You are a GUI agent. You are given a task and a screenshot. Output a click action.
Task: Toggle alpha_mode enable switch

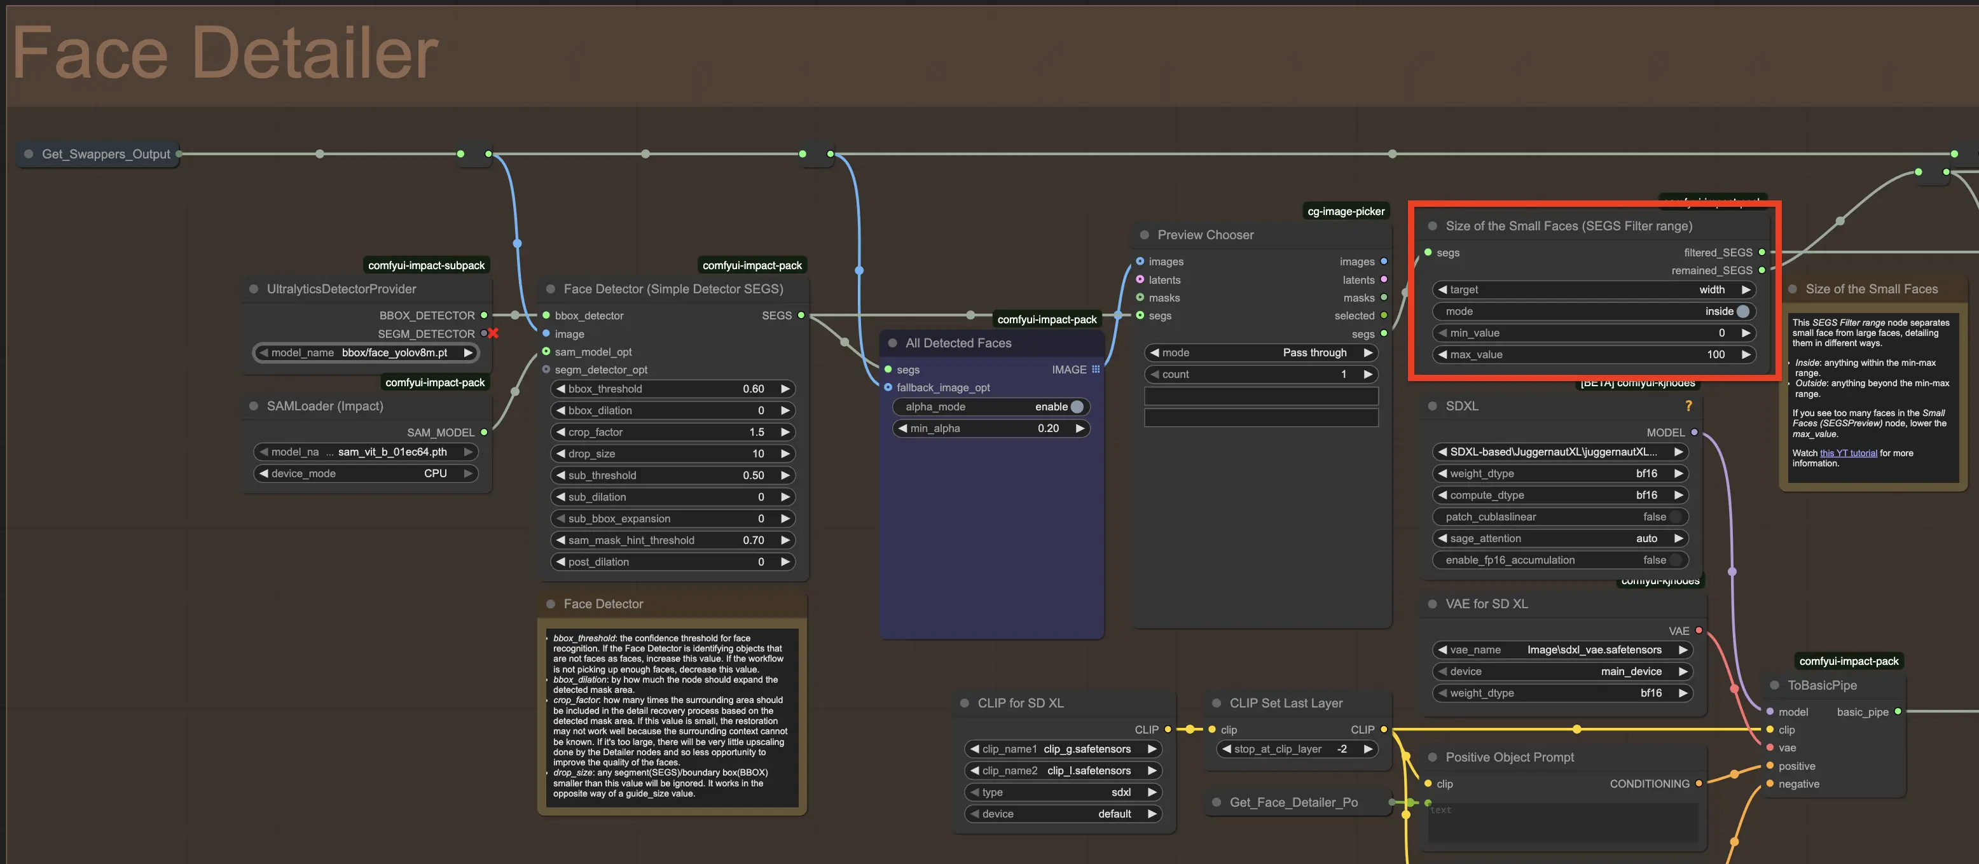coord(1077,407)
